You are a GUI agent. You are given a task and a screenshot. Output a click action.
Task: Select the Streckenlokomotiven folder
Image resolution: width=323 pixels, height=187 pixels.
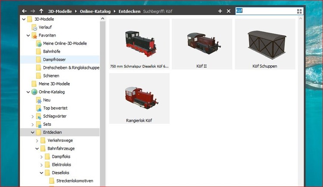(75, 181)
